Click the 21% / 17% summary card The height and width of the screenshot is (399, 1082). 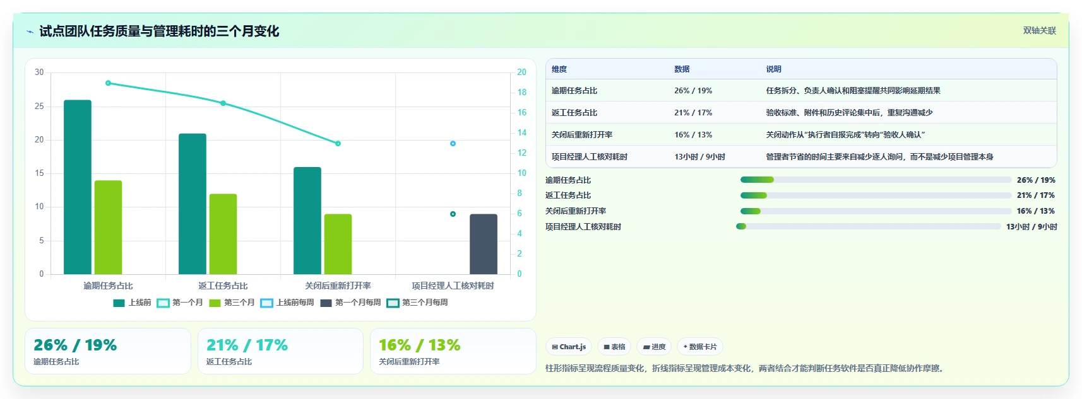(x=280, y=351)
